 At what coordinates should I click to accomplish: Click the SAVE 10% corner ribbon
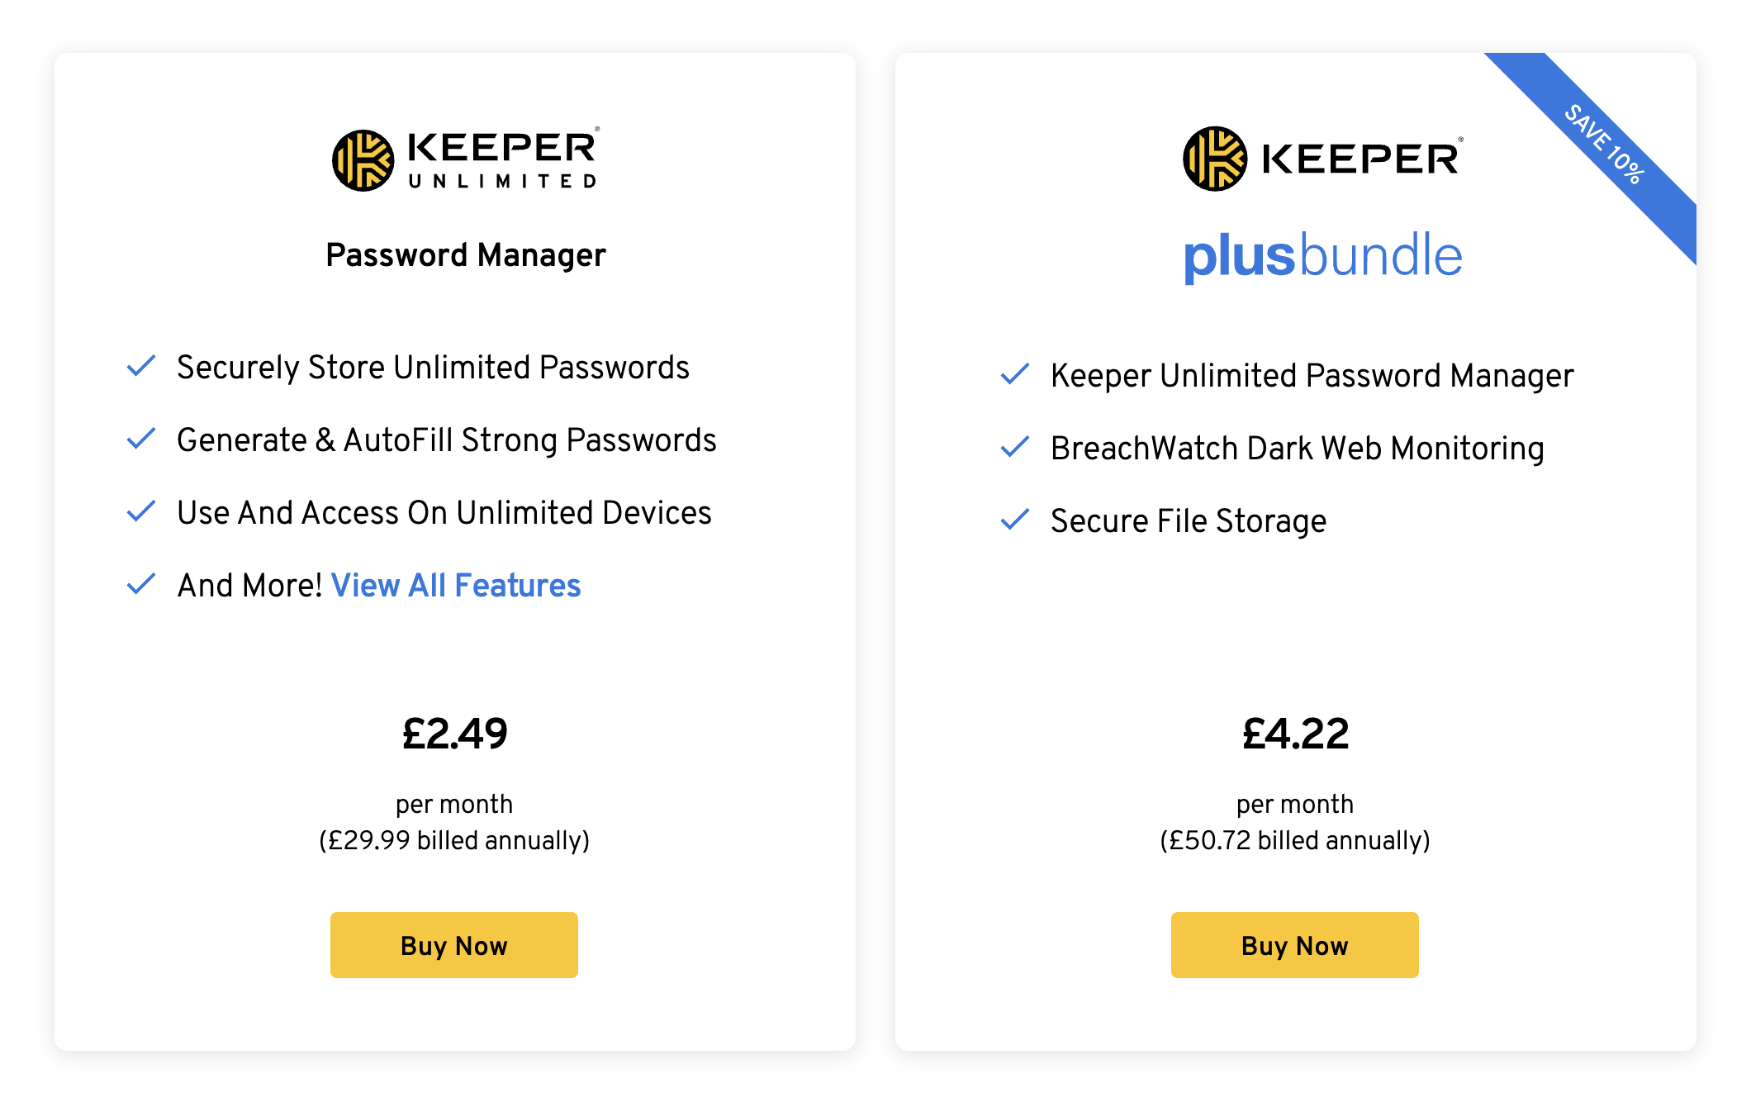[1604, 145]
